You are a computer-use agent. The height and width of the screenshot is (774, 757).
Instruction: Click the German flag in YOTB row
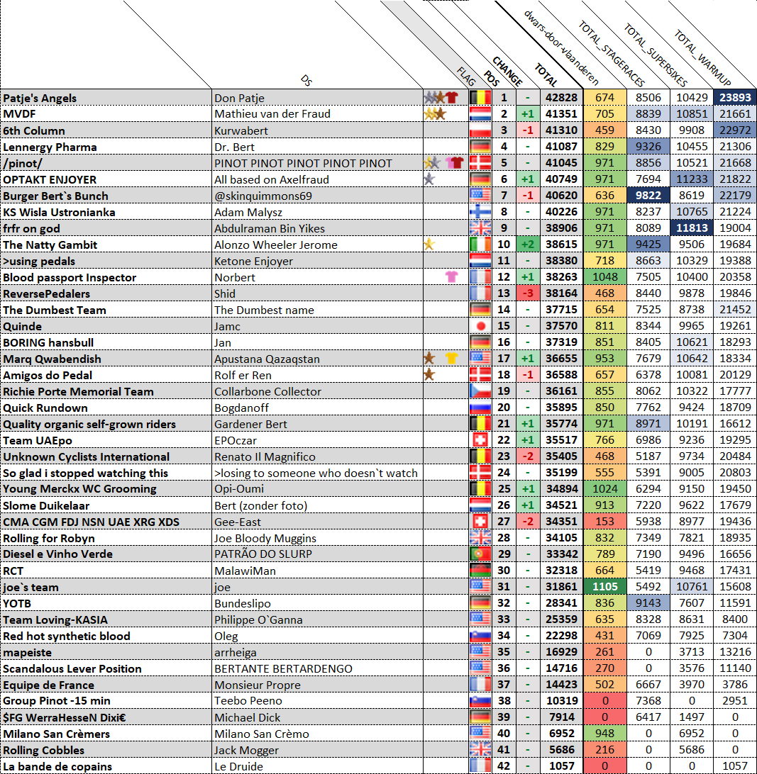pos(480,602)
